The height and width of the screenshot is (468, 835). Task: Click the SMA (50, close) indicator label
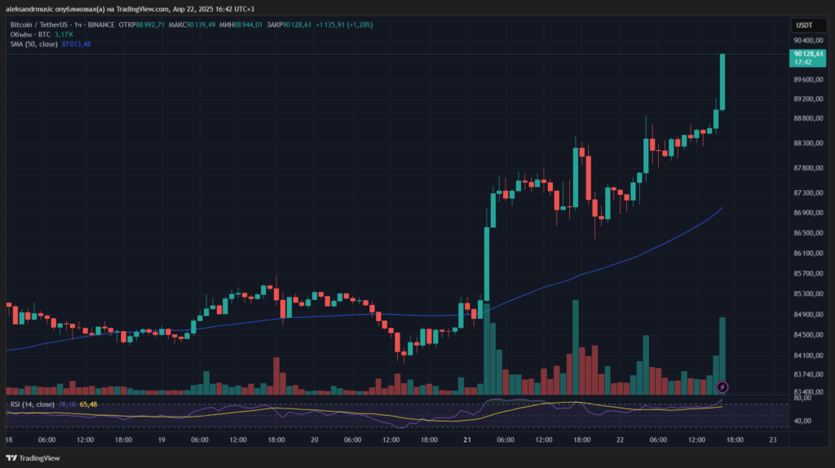click(33, 44)
